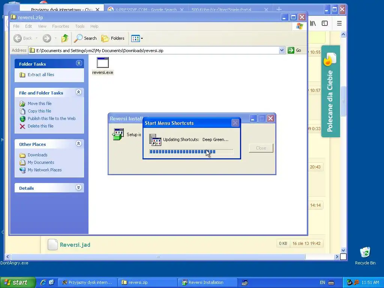Click the on-screen keyboard tray icon
The image size is (384, 288).
(x=331, y=283)
